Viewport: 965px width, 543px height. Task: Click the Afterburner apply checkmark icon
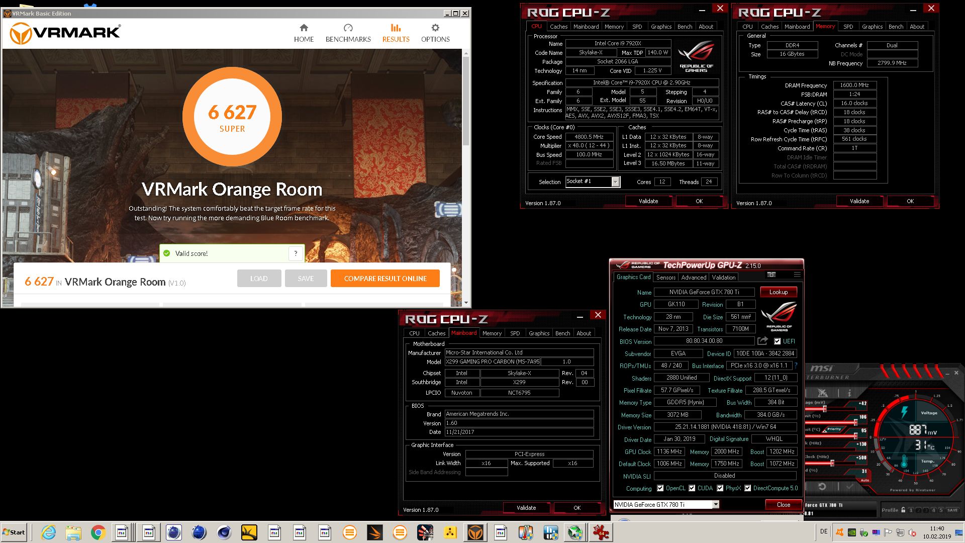coord(849,487)
